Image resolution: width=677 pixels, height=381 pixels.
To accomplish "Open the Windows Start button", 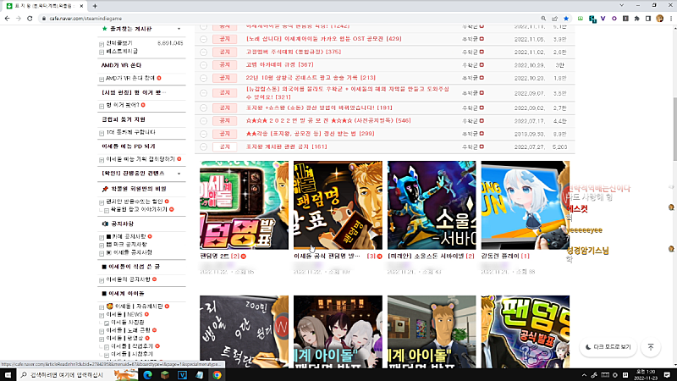I will point(8,374).
